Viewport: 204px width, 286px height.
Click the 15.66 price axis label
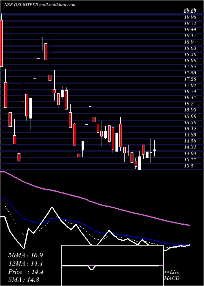pyautogui.click(x=190, y=116)
